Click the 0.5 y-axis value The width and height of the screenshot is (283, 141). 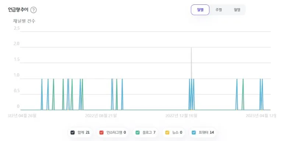pyautogui.click(x=17, y=91)
